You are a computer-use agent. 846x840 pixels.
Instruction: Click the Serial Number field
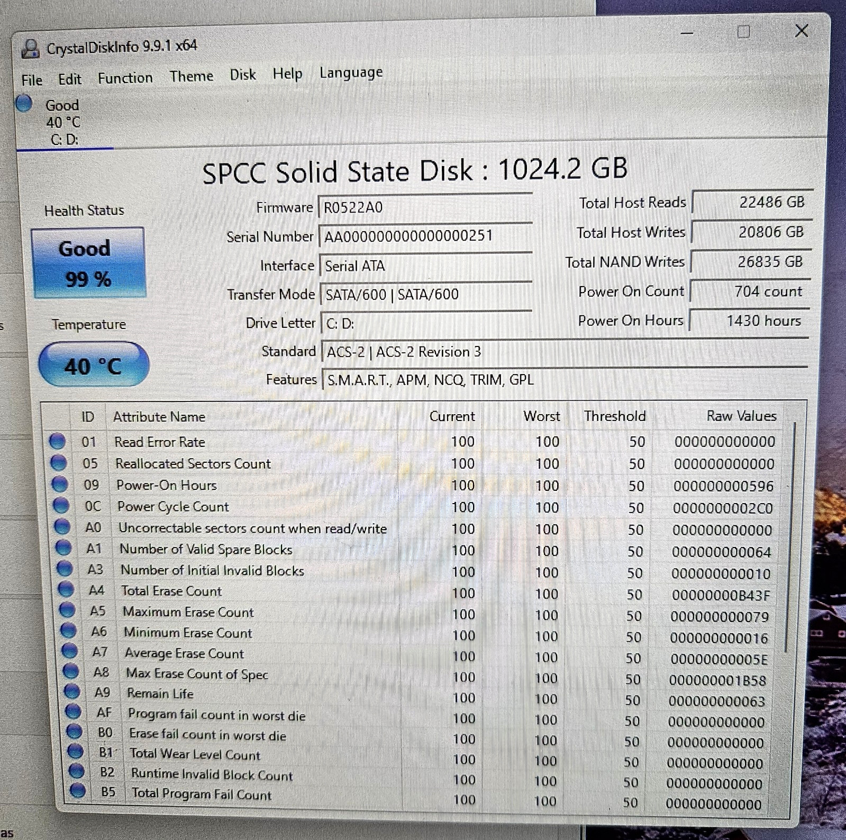pyautogui.click(x=425, y=236)
